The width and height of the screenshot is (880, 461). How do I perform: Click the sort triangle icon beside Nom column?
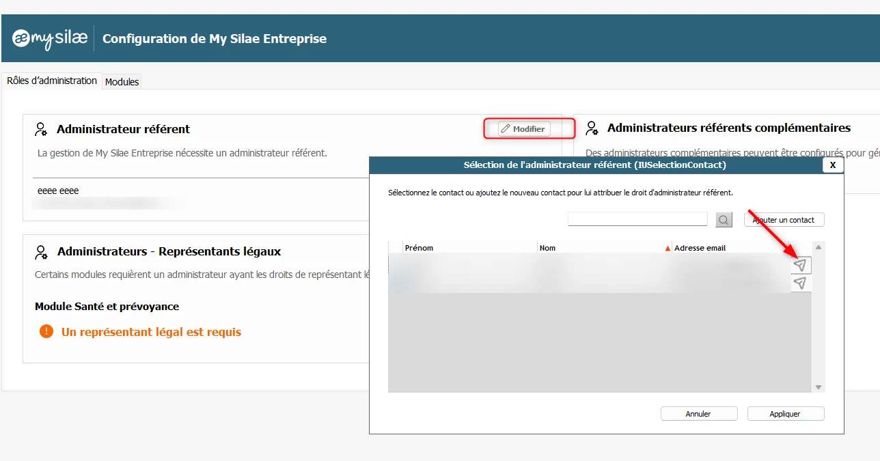668,249
